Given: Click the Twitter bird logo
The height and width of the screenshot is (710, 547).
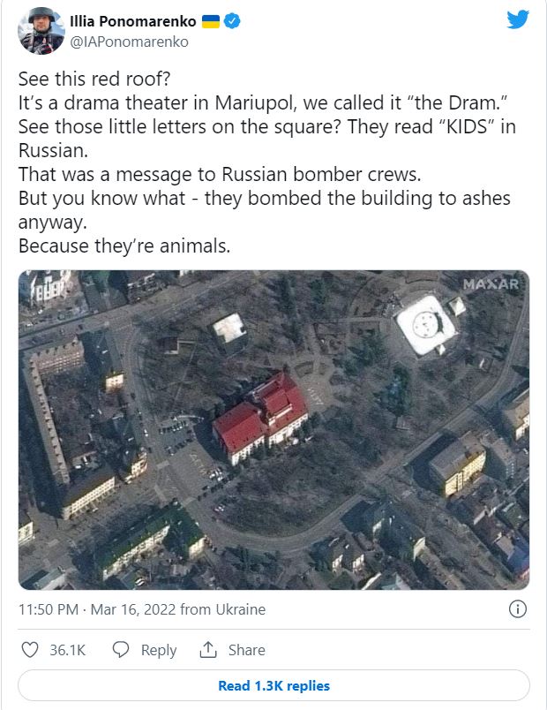Looking at the screenshot, I should (518, 19).
